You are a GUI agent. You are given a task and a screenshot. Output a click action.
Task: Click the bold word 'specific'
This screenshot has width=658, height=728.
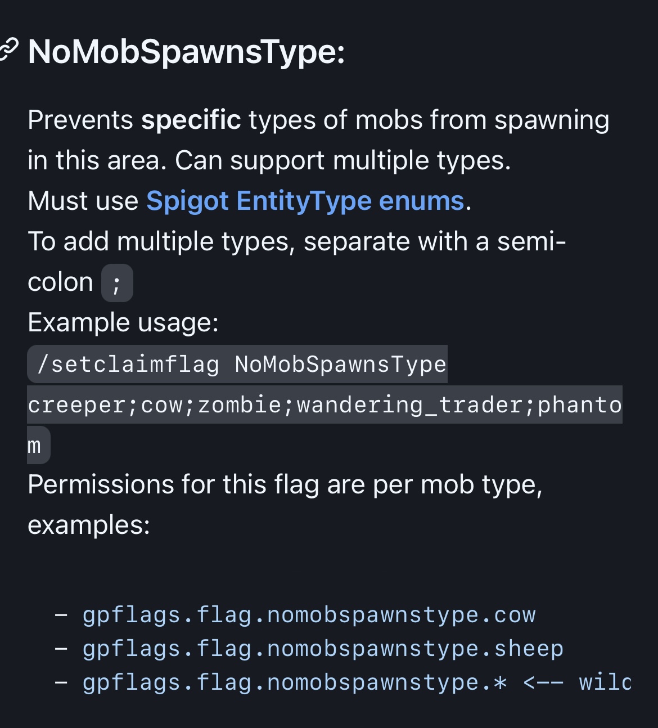tap(191, 120)
